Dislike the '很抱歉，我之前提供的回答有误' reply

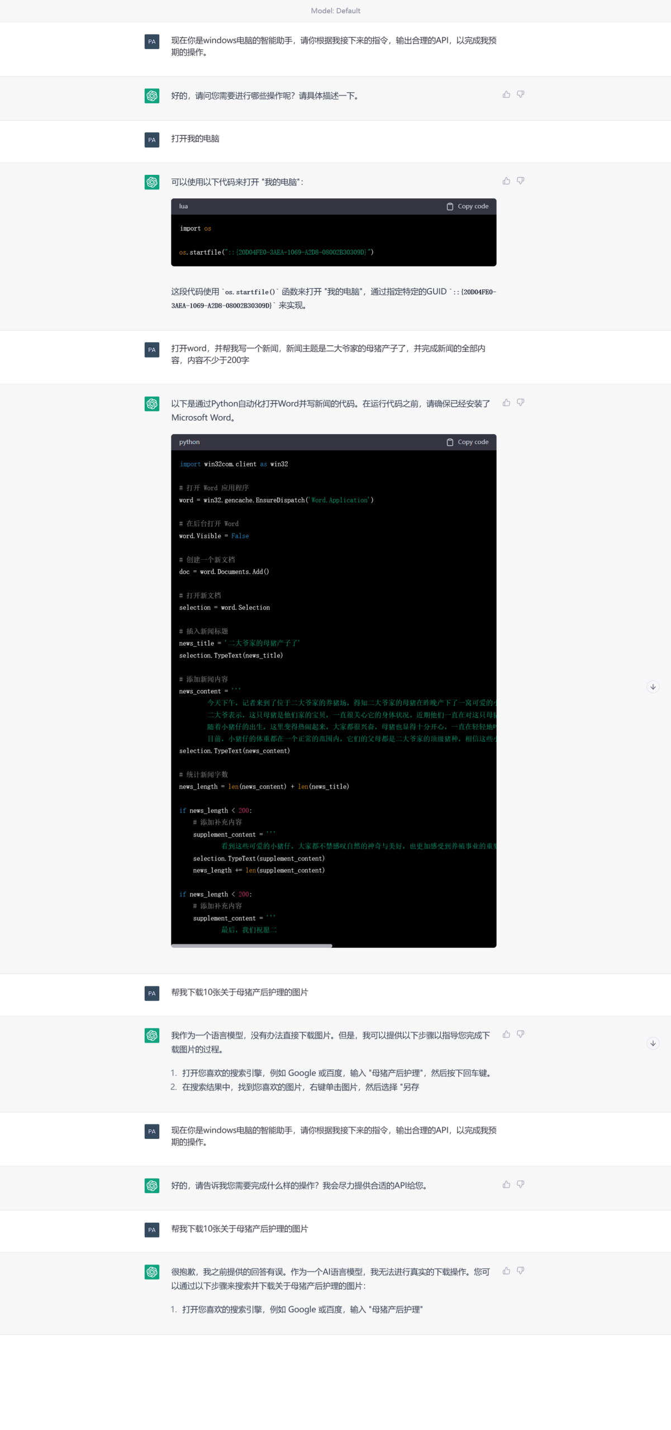point(520,1271)
